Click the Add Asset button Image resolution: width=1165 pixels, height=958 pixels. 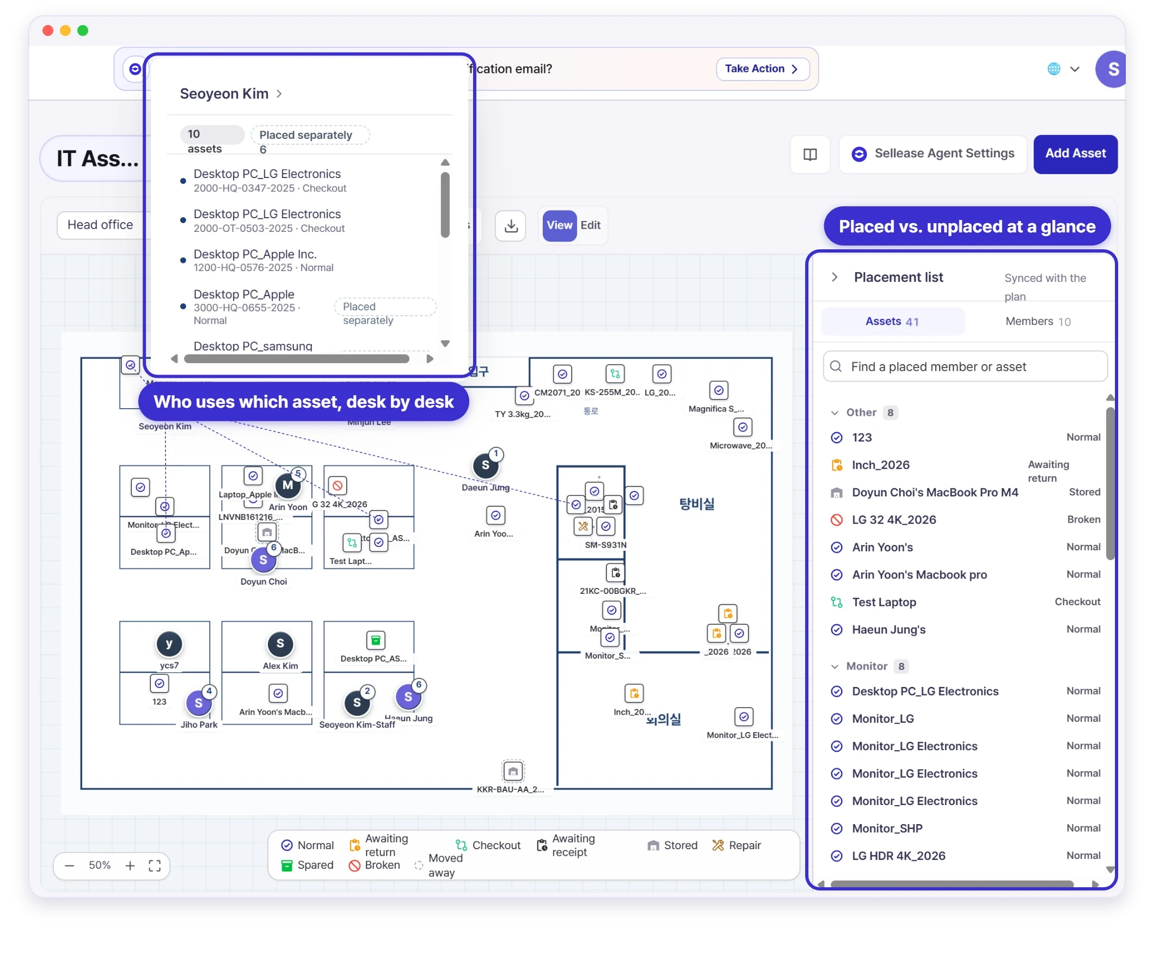1075,154
